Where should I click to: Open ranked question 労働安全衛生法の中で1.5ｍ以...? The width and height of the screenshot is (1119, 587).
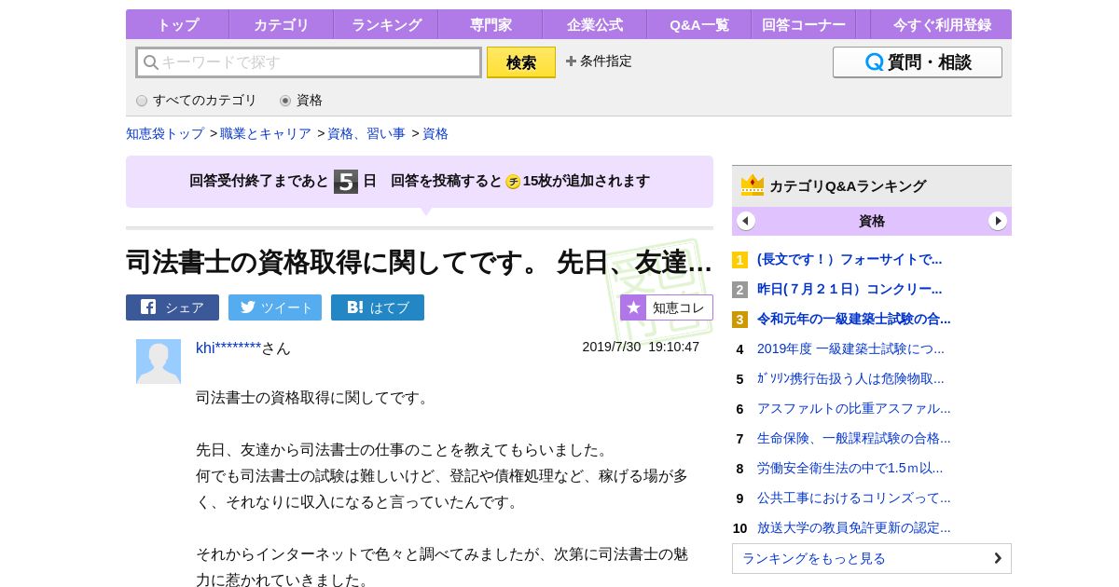coord(850,468)
